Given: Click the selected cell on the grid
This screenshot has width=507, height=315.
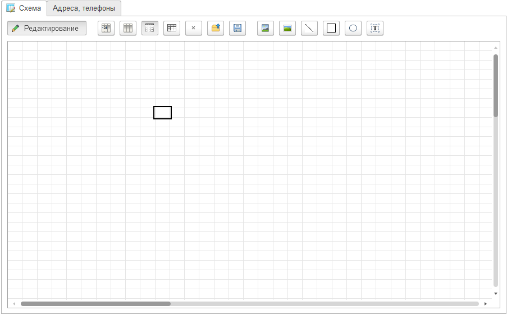Looking at the screenshot, I should [x=162, y=113].
